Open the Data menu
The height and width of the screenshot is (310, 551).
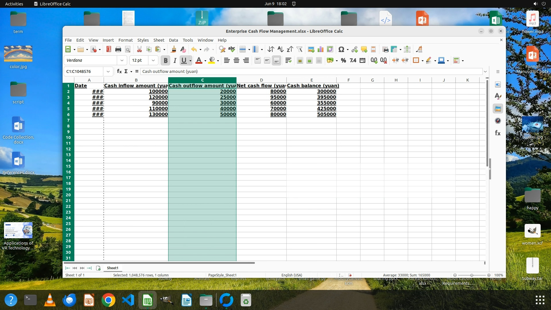[173, 40]
